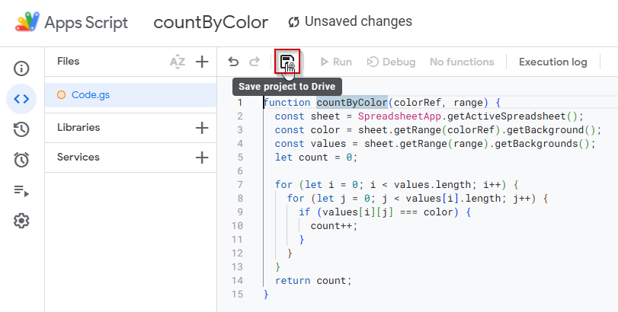This screenshot has height=312, width=618.
Task: Click the redo arrow icon
Action: (255, 62)
